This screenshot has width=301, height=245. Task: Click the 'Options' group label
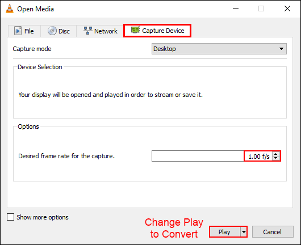[28, 126]
